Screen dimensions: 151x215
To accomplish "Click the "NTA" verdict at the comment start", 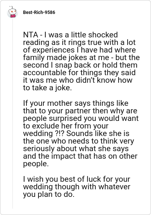I will click(31, 35).
